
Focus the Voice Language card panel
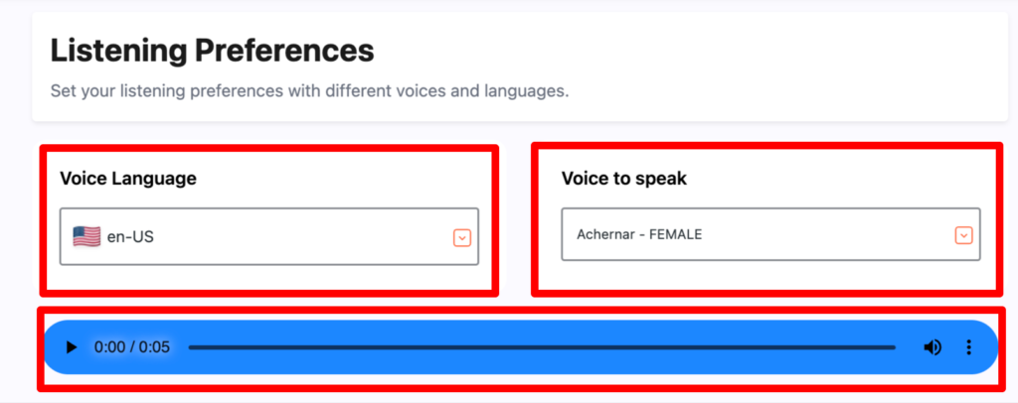pos(269,220)
